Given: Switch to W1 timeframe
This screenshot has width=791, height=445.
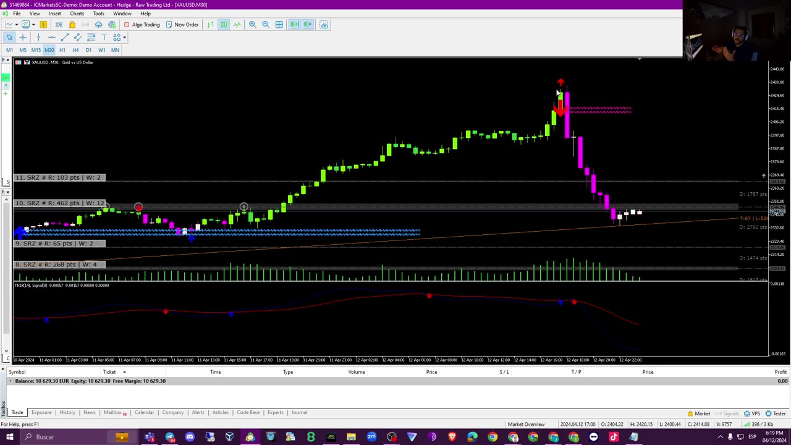Looking at the screenshot, I should (x=102, y=50).
